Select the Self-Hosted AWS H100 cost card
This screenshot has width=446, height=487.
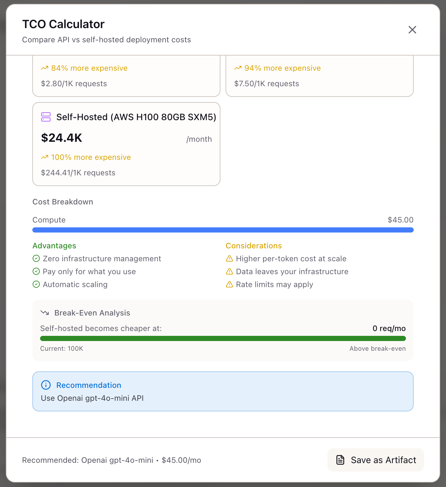click(x=126, y=144)
